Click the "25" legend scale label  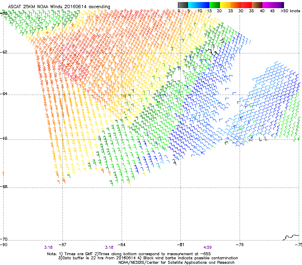[x=231, y=11]
